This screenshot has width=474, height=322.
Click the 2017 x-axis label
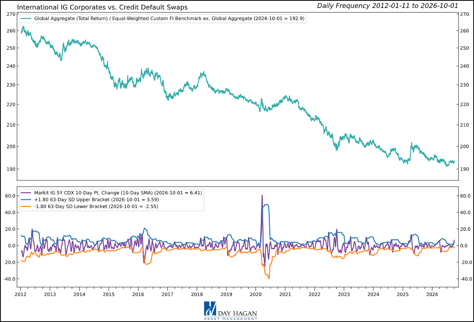(167, 294)
